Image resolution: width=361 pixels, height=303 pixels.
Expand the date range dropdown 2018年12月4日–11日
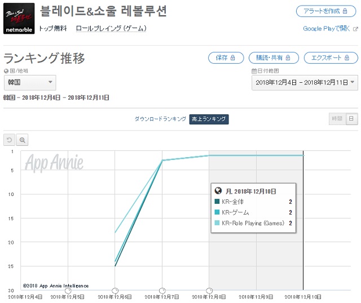(305, 82)
